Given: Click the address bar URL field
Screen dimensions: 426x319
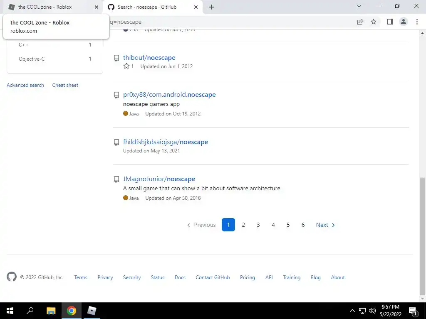Looking at the screenshot, I should point(231,22).
